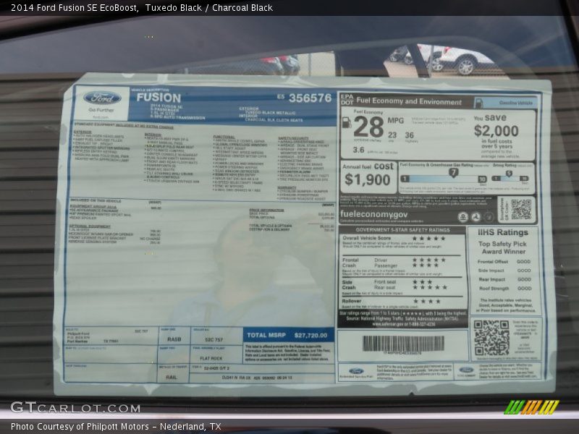Click 'Top Safety Pick Award Winner' text

pos(502,247)
